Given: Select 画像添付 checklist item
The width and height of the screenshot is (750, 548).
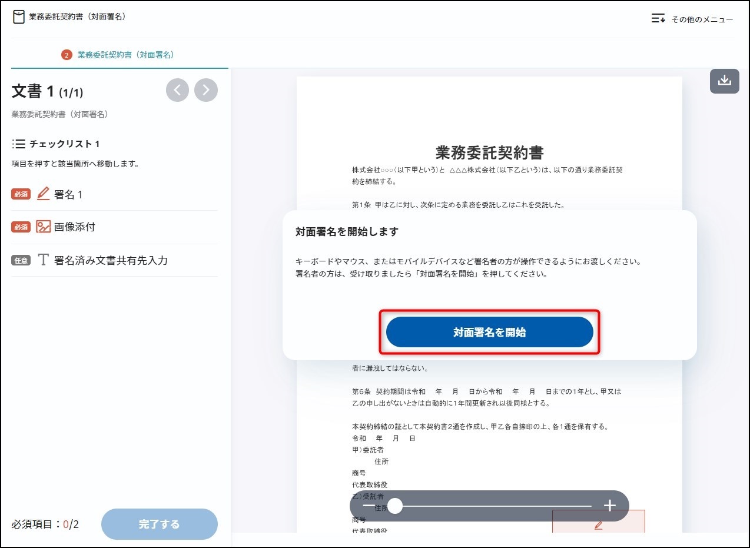Looking at the screenshot, I should (74, 227).
